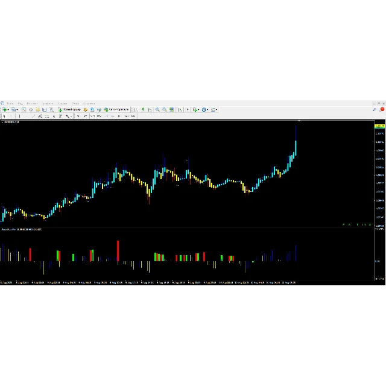Expand the Indicators dropdown arrow
Screen dimensions: 386x386
pos(198,110)
